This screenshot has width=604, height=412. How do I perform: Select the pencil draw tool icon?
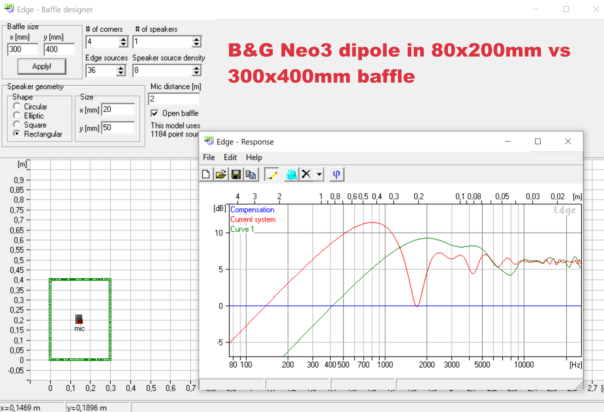(272, 174)
